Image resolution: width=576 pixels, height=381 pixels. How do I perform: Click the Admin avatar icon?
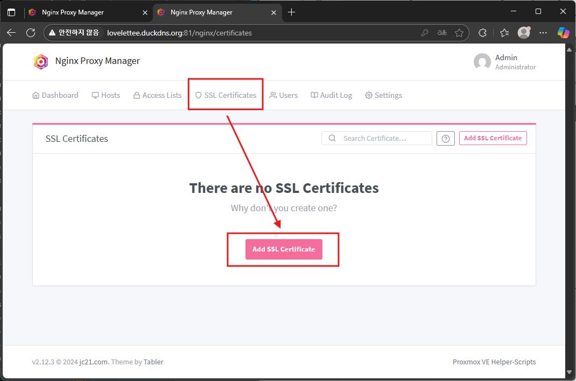(482, 62)
